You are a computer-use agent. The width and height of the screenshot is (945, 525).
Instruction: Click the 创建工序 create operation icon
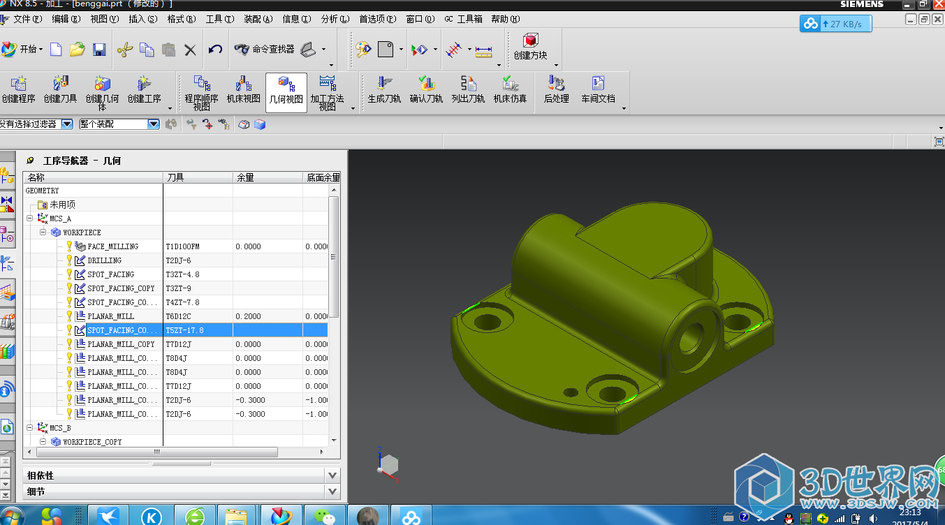(145, 90)
